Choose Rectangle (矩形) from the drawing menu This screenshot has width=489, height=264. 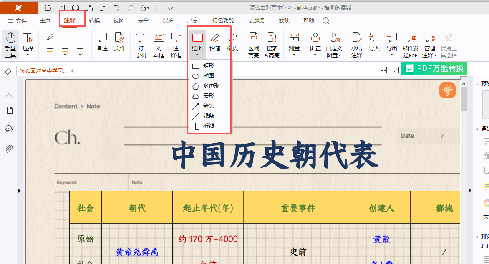point(208,66)
